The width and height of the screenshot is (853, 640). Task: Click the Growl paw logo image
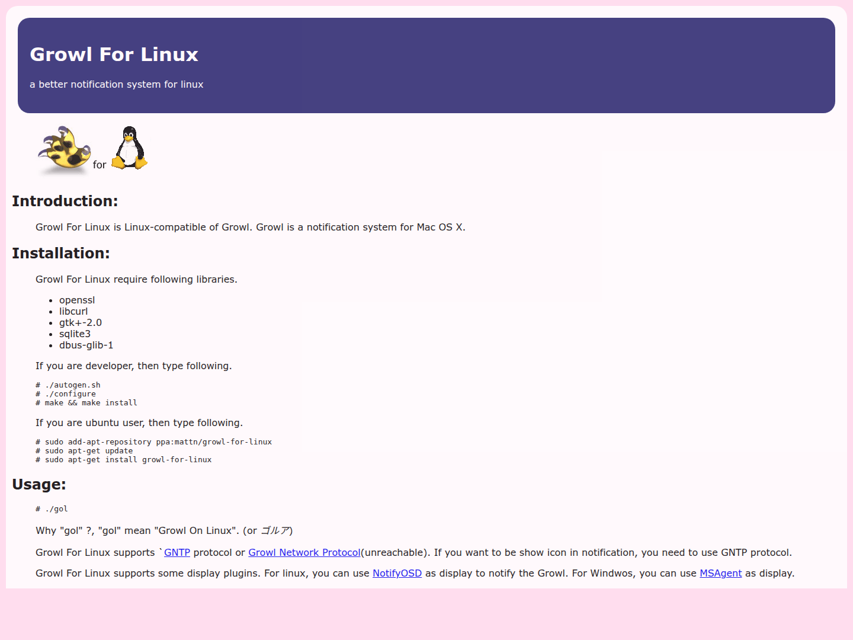click(64, 150)
